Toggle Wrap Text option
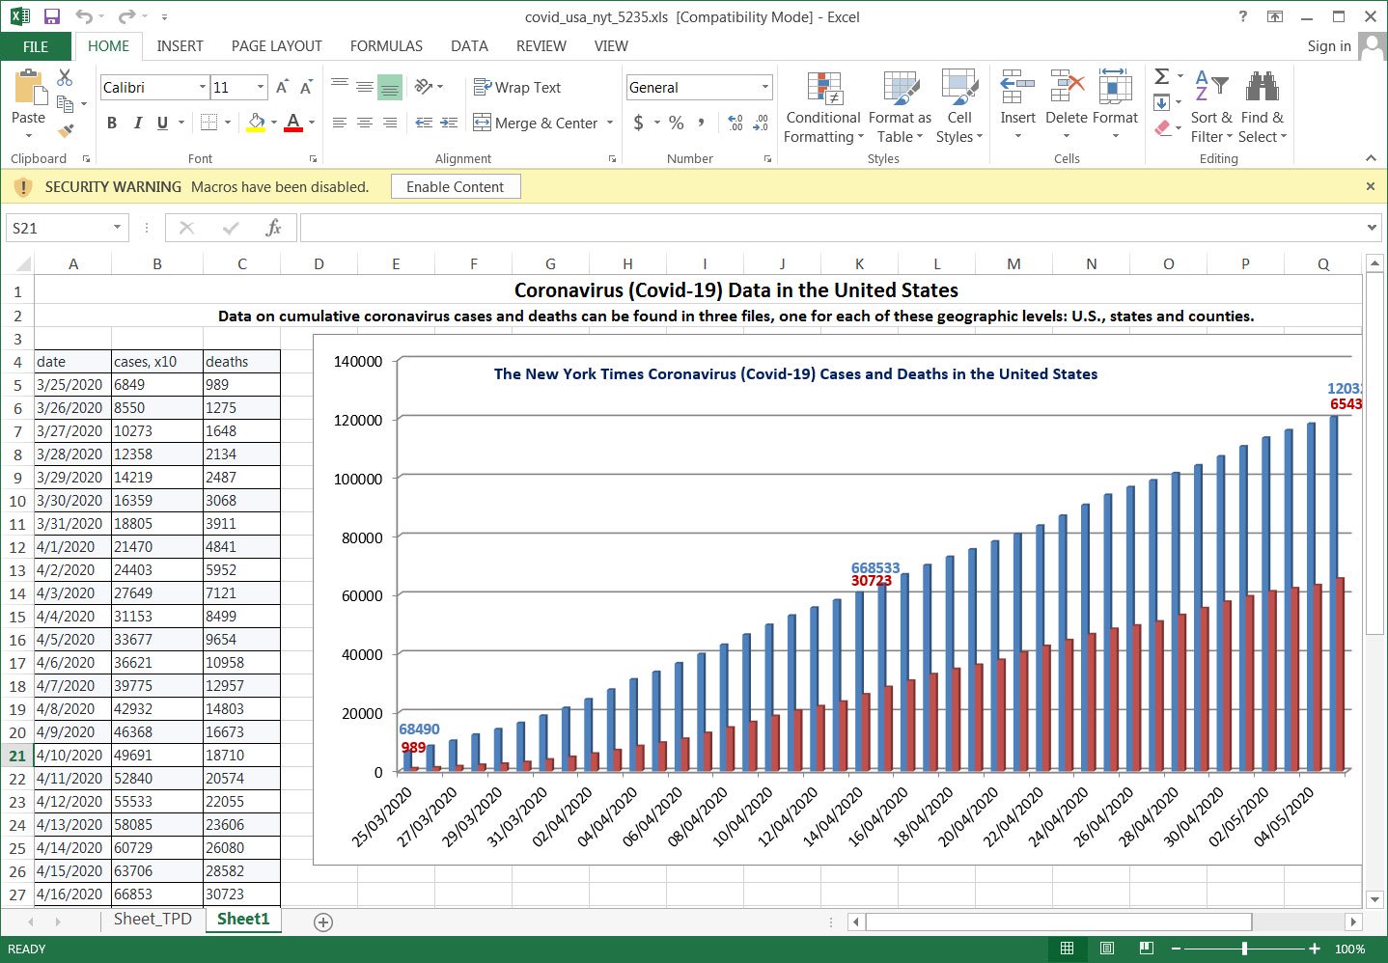Viewport: 1388px width, 963px height. pyautogui.click(x=517, y=88)
